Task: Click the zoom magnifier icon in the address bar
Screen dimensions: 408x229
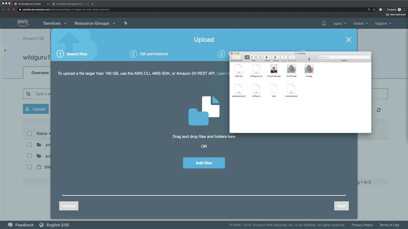Action: tap(369, 10)
